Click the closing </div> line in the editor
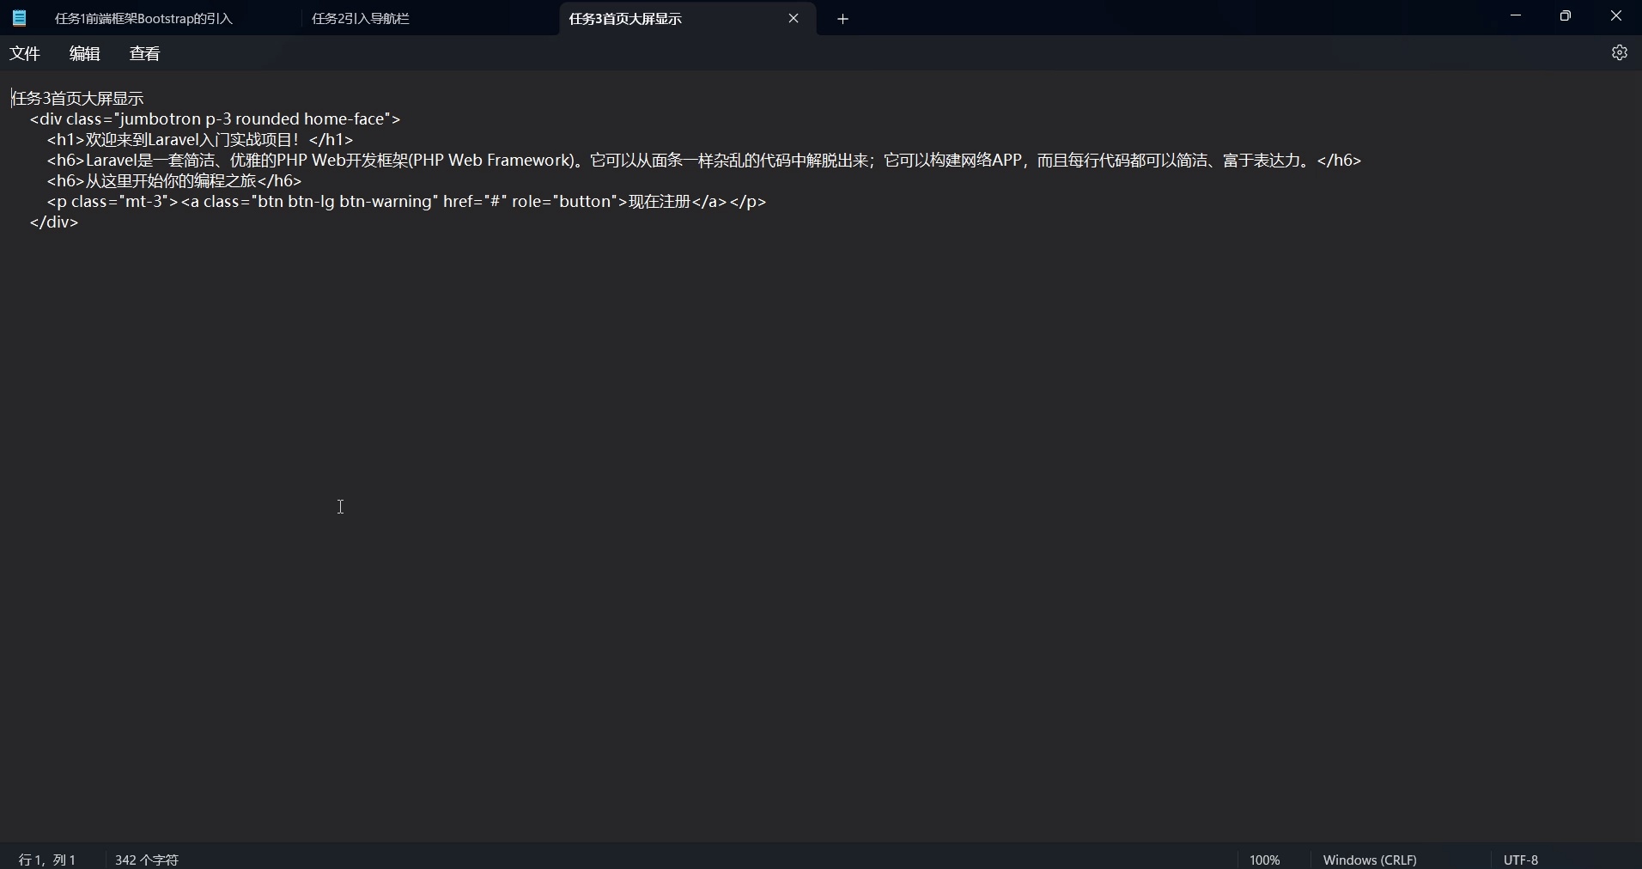Image resolution: width=1642 pixels, height=869 pixels. click(54, 222)
